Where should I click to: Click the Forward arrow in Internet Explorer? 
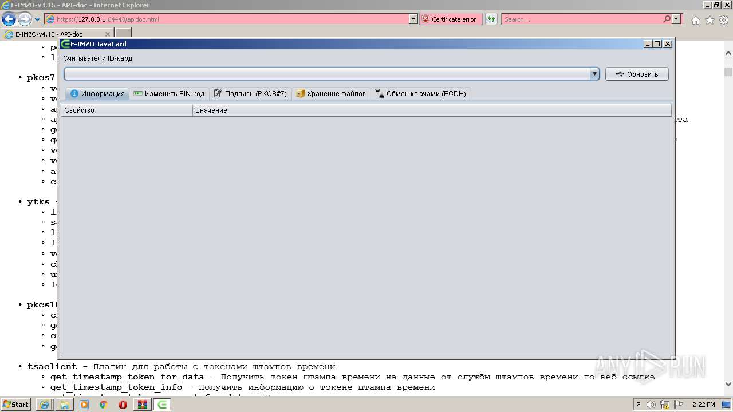coord(25,19)
